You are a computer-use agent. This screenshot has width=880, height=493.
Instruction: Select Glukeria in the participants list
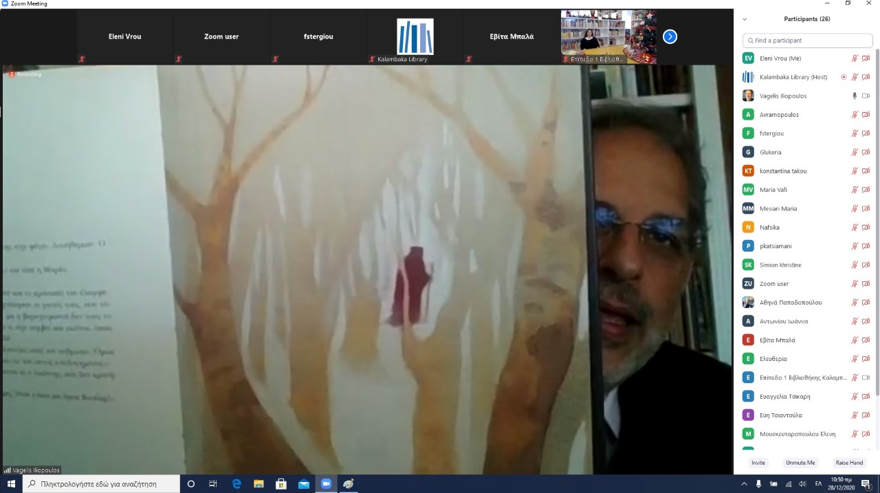coord(770,152)
